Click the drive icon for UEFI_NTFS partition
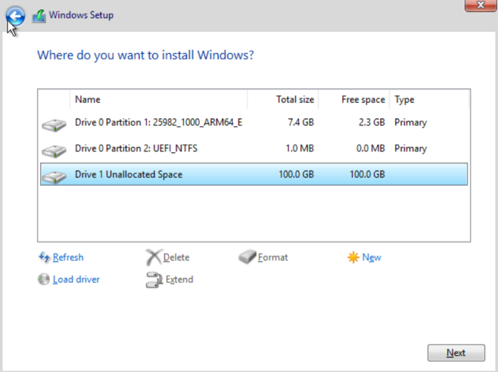Screen dimensions: 498x372 (x=54, y=151)
